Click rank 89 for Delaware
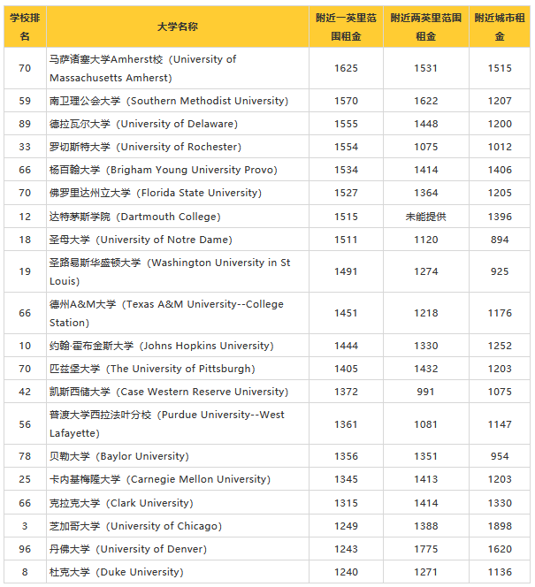 pyautogui.click(x=25, y=124)
